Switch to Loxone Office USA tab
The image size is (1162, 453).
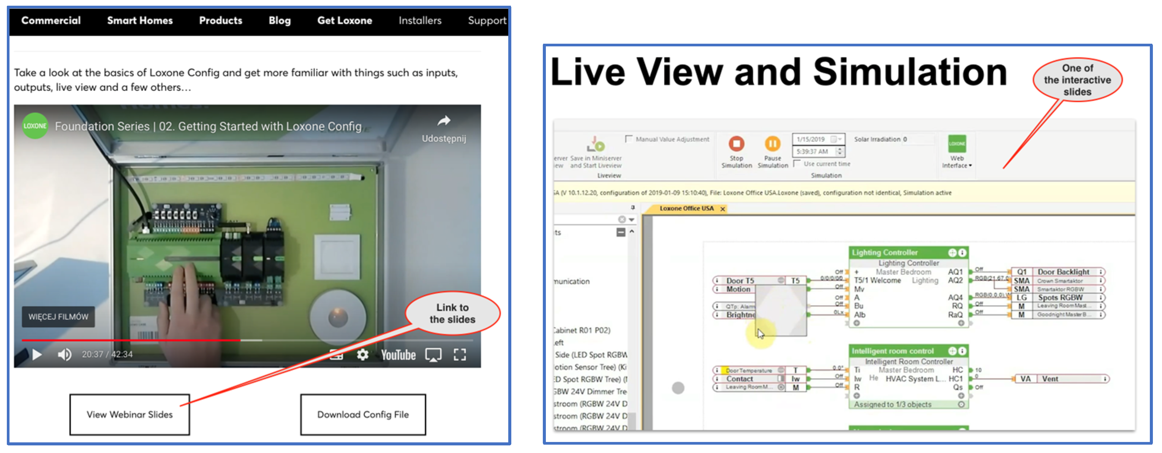[686, 209]
